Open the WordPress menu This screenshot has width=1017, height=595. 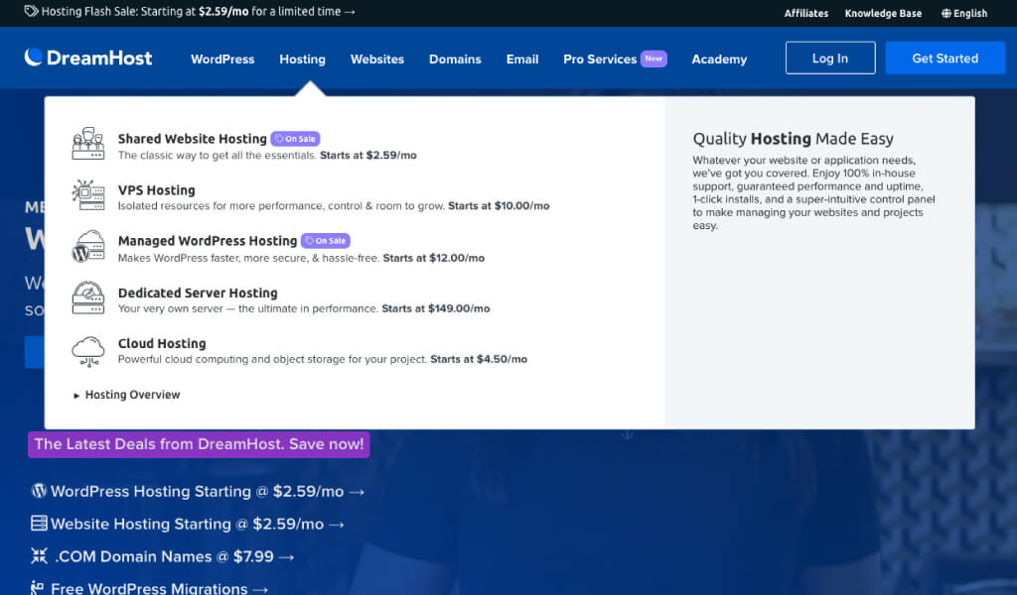click(222, 59)
